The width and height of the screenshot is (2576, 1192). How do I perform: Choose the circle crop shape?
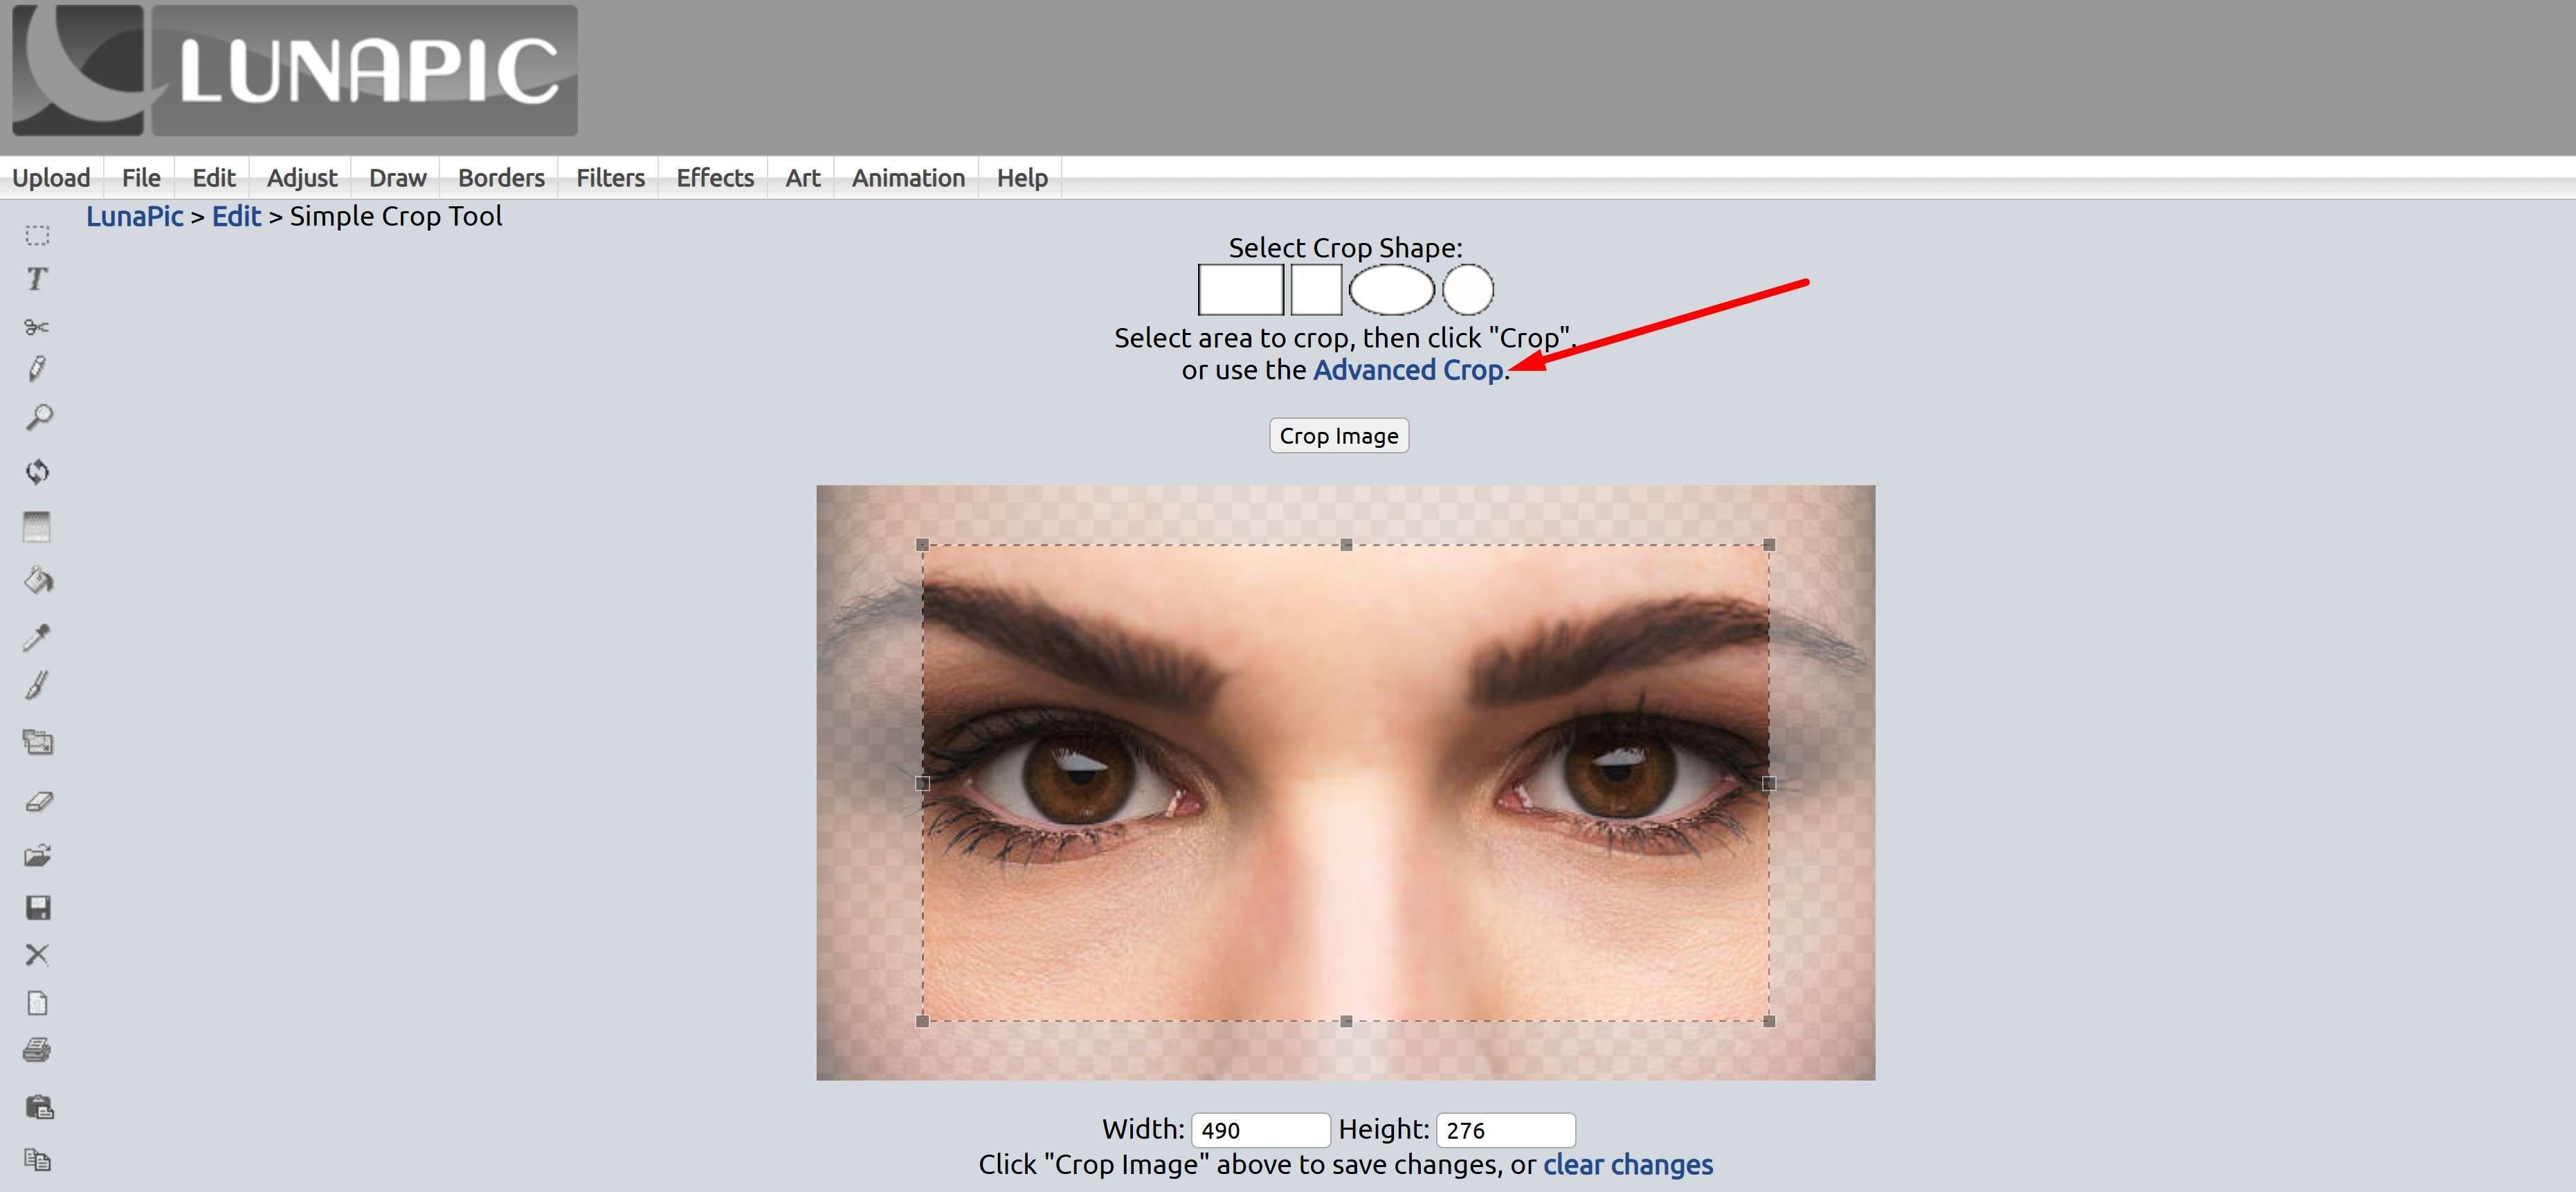click(1467, 290)
